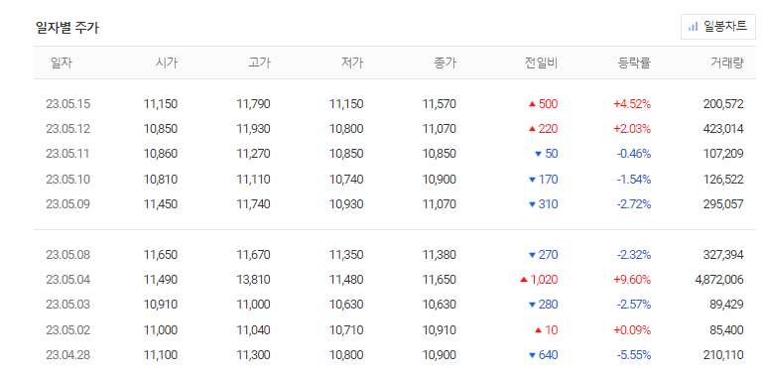The image size is (764, 376).
Task: Click the volume 295,057
Action: click(x=723, y=204)
